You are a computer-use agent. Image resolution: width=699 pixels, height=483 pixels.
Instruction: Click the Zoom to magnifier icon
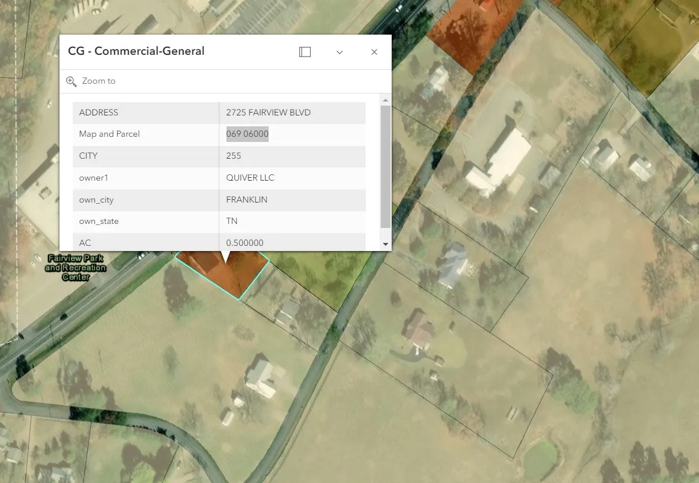click(x=71, y=81)
